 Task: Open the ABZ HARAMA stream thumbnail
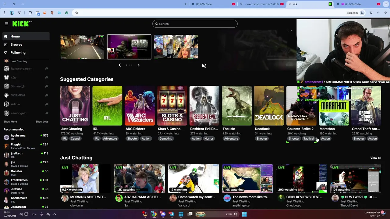coord(140,179)
